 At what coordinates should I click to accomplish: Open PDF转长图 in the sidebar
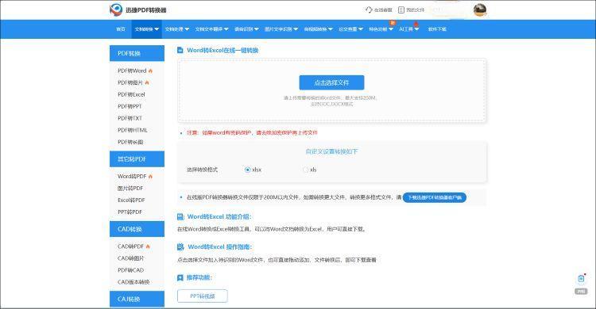click(x=130, y=142)
